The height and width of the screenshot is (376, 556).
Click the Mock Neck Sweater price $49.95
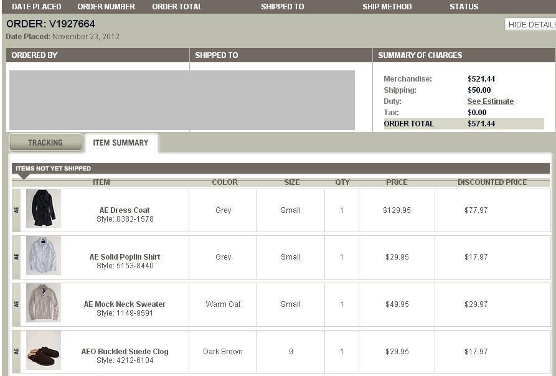point(397,304)
